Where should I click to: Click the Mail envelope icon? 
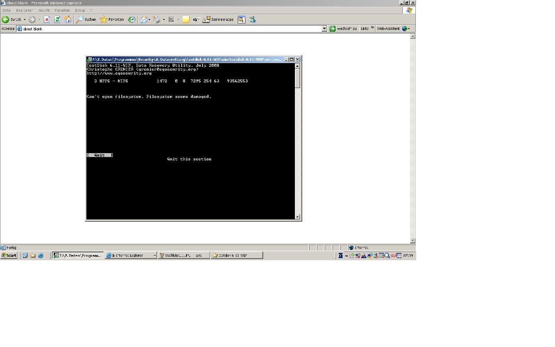click(x=144, y=20)
